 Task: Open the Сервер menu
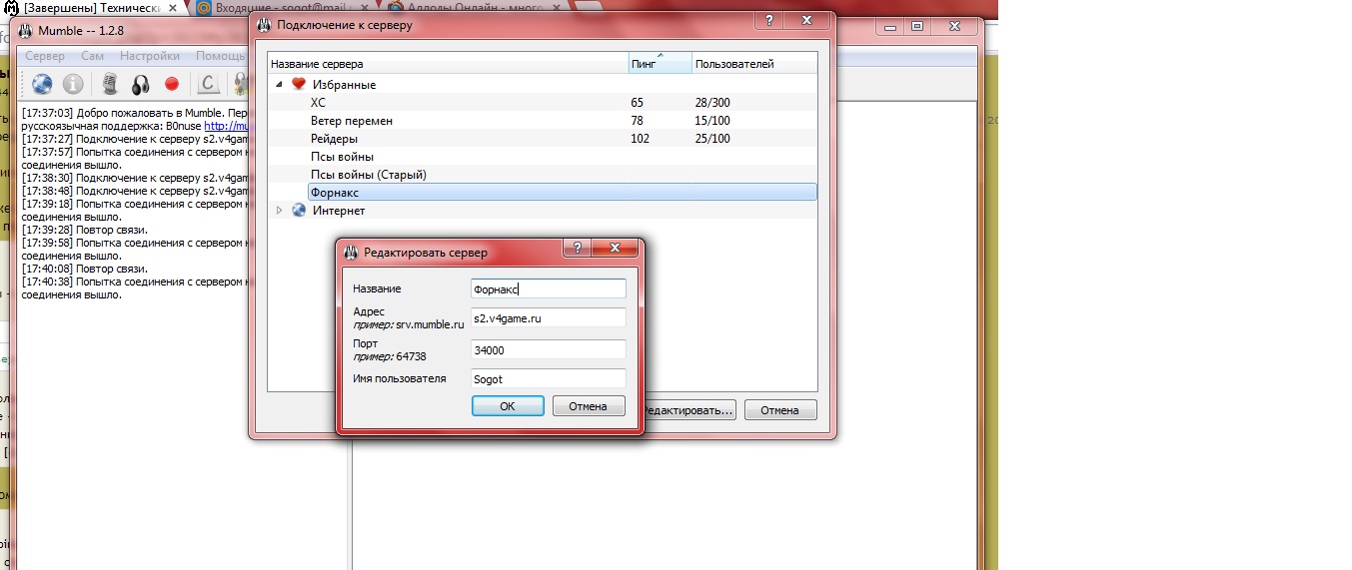[x=45, y=56]
